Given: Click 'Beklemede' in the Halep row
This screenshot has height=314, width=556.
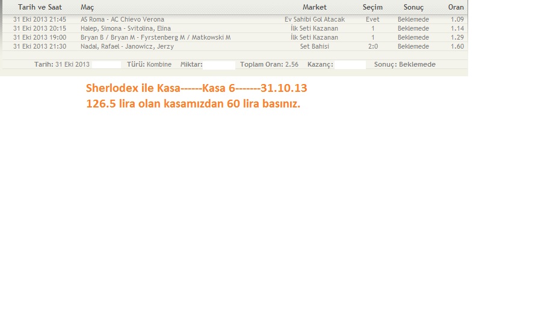Looking at the screenshot, I should coord(413,28).
